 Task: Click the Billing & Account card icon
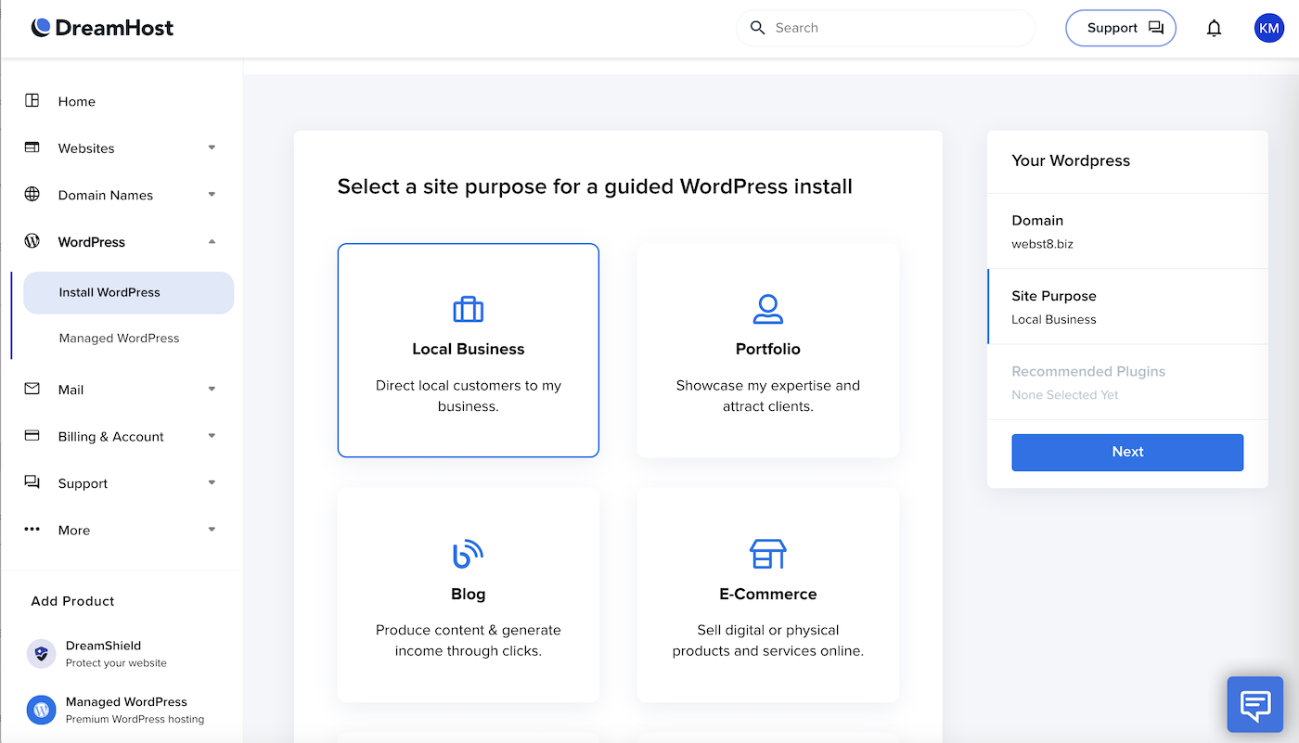(x=32, y=435)
